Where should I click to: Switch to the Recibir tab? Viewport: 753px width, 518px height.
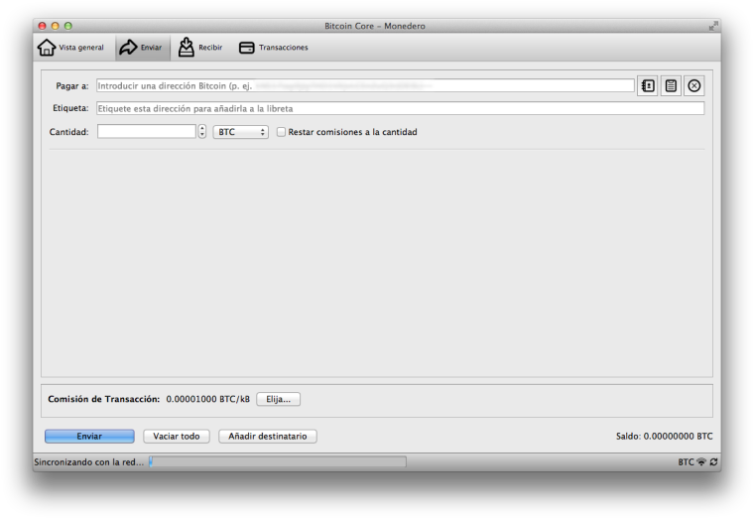click(x=200, y=48)
